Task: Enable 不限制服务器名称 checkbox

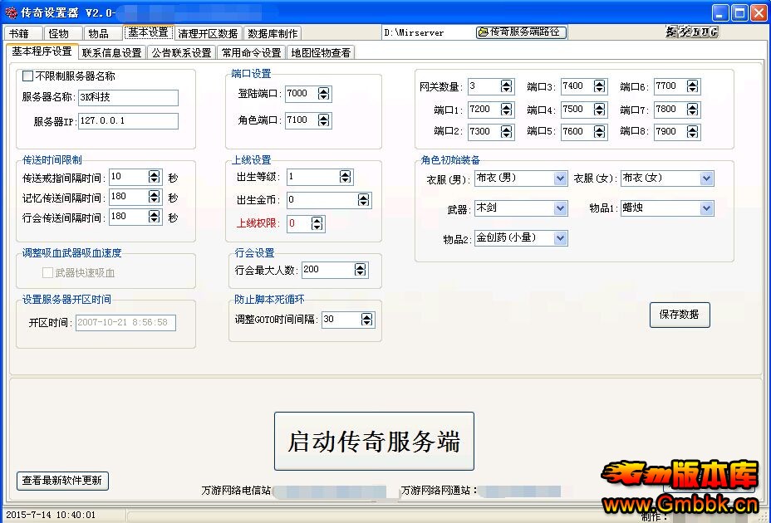Action: click(27, 76)
